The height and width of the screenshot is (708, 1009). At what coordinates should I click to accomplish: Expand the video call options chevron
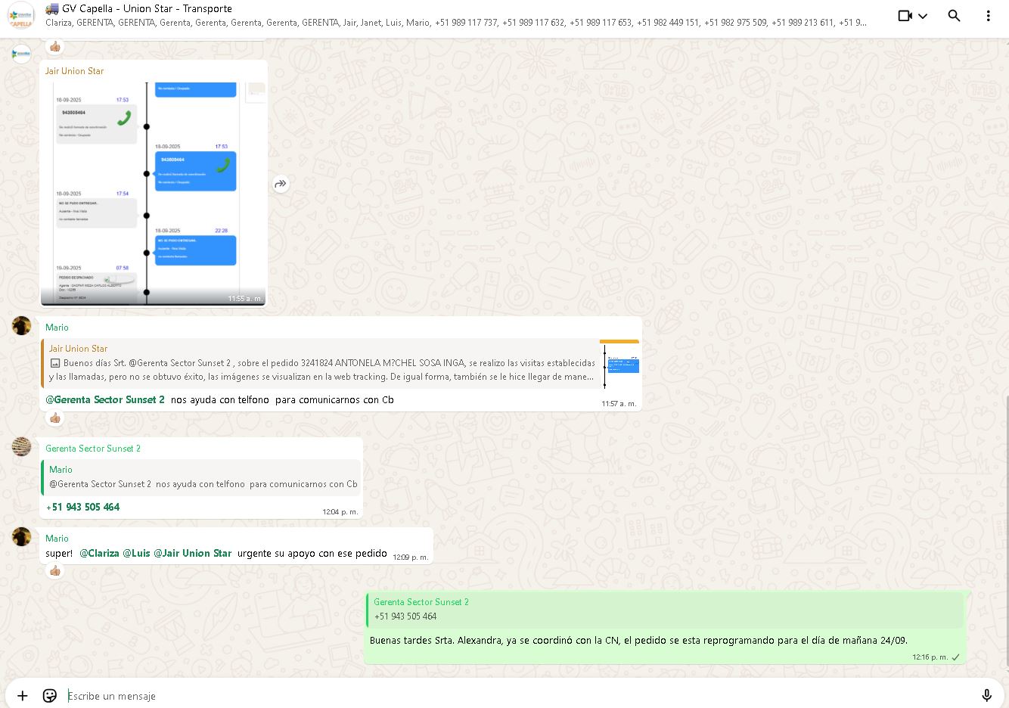click(923, 16)
